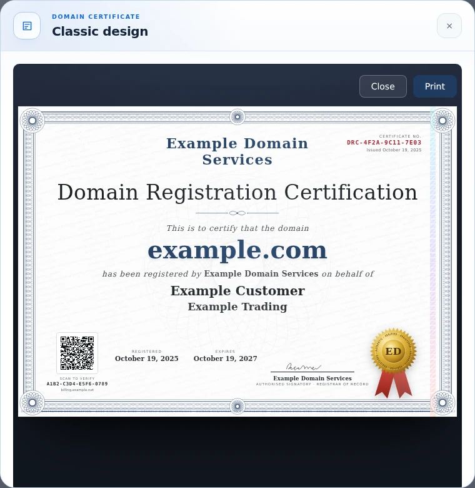
Task: Click the Example Domain Services certificate heading
Action: point(237,151)
